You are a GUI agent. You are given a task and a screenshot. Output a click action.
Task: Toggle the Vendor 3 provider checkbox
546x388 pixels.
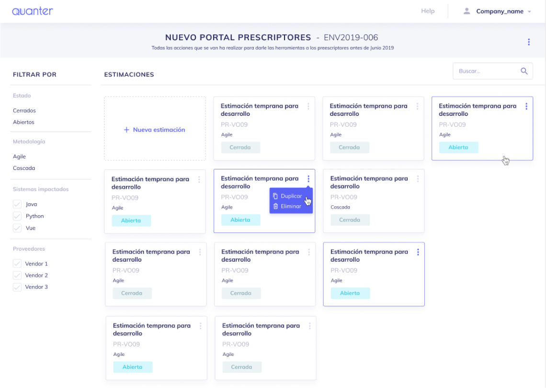[x=17, y=287]
